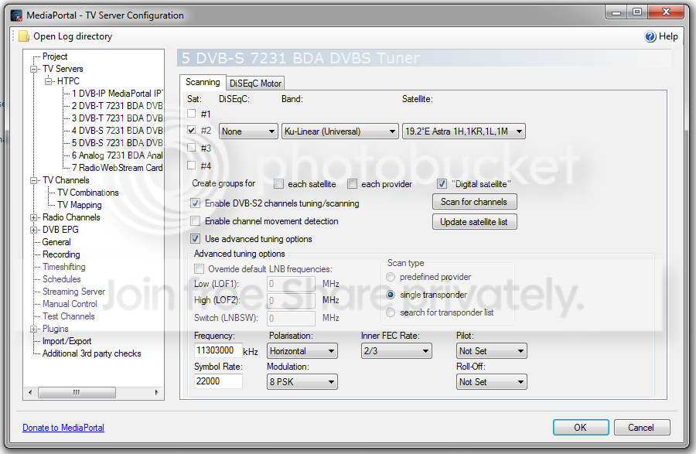Select 7 RadioWebStream Card tree item
Image resolution: width=696 pixels, height=454 pixels.
(118, 168)
